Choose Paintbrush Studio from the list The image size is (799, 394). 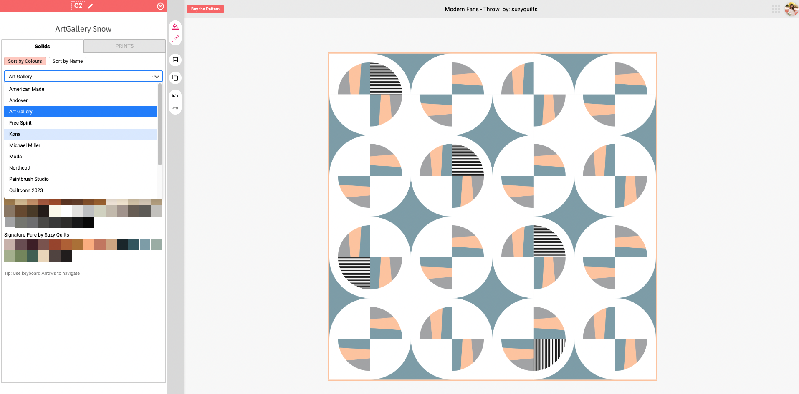pos(80,179)
